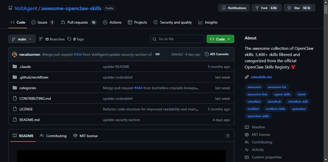Click the .claude folder icon
This screenshot has width=328, height=162.
click(15, 67)
